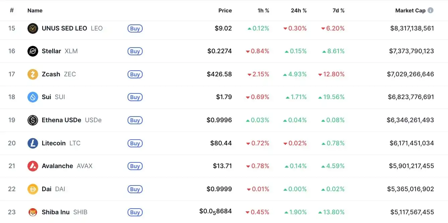Sort the table by Price column
The height and width of the screenshot is (223, 448).
(x=225, y=10)
